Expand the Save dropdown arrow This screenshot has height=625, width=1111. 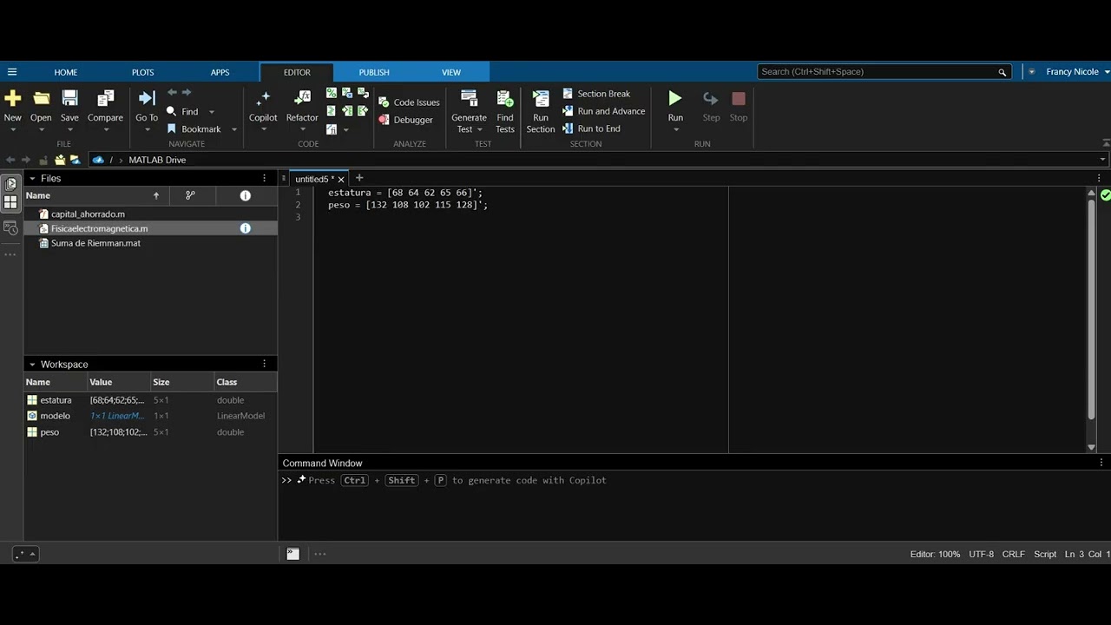pyautogui.click(x=69, y=129)
